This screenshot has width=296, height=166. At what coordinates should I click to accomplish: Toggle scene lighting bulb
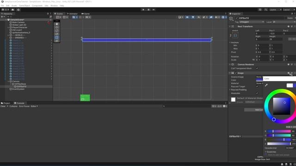coord(193,17)
